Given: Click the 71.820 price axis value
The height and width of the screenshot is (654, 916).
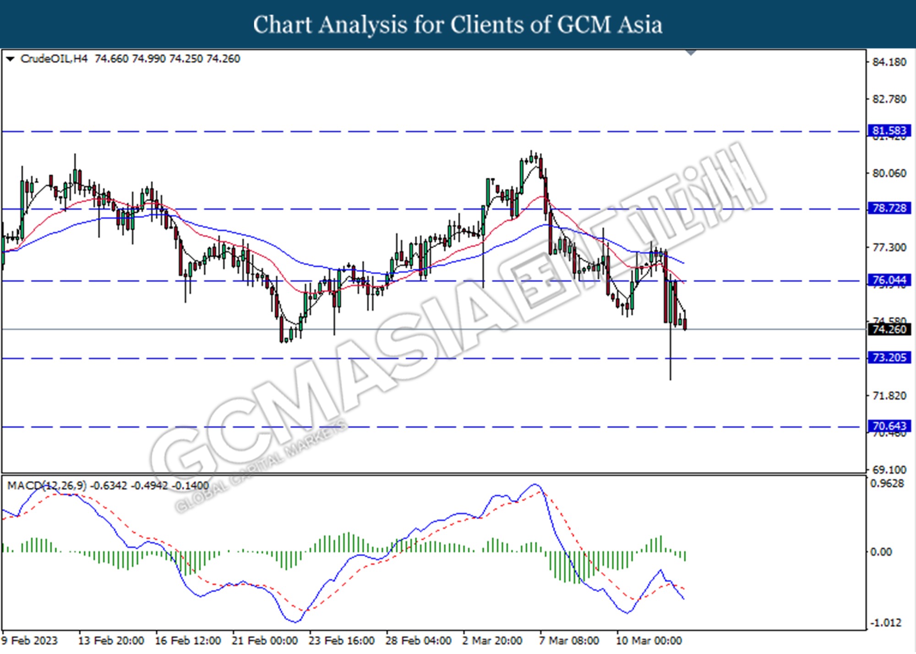Looking at the screenshot, I should pyautogui.click(x=889, y=395).
